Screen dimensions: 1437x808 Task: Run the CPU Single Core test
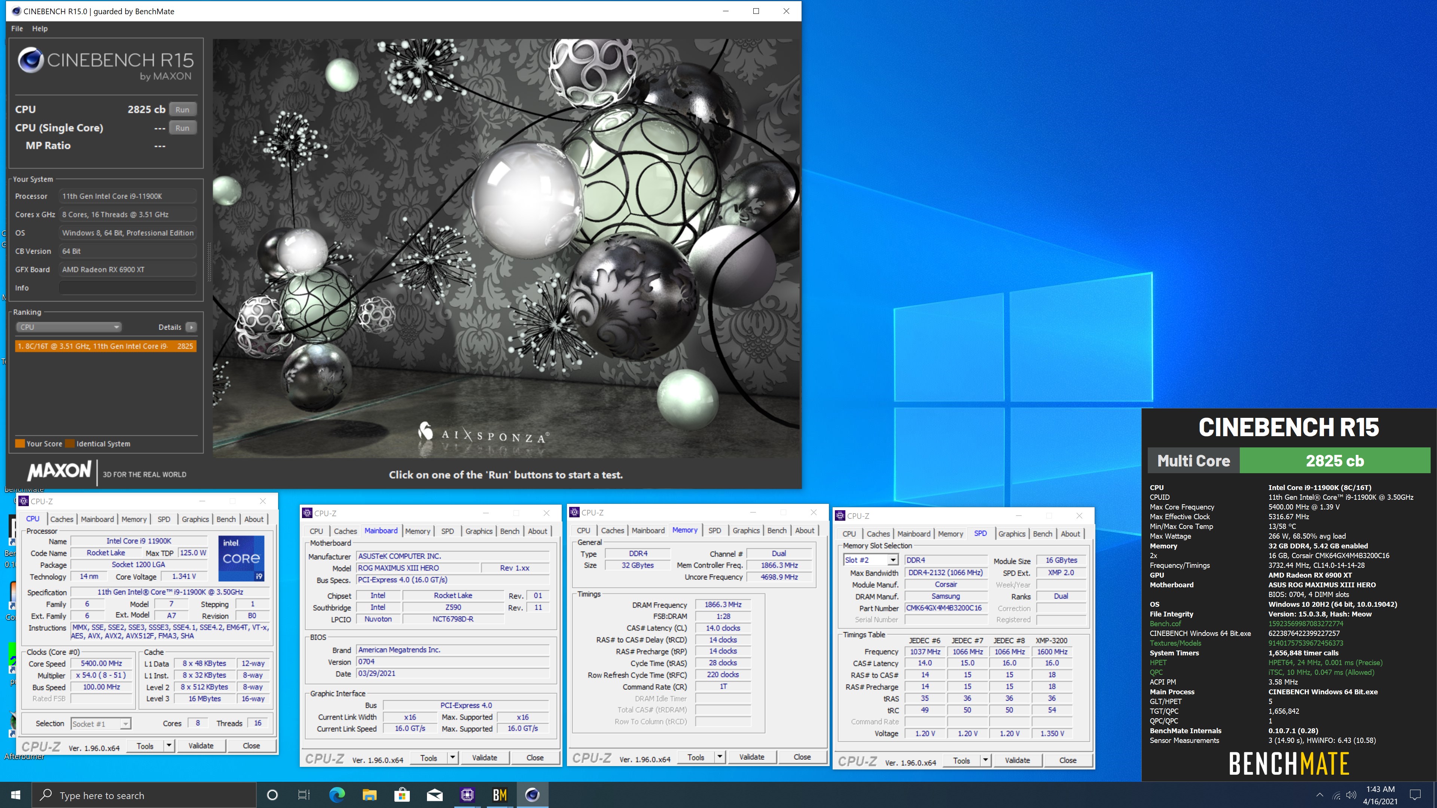click(182, 128)
